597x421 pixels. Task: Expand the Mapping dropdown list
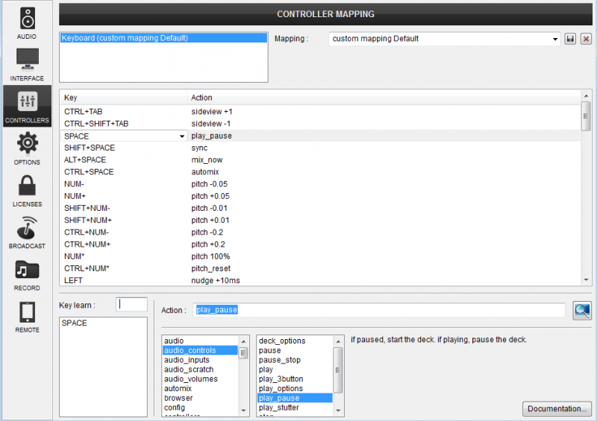[554, 39]
